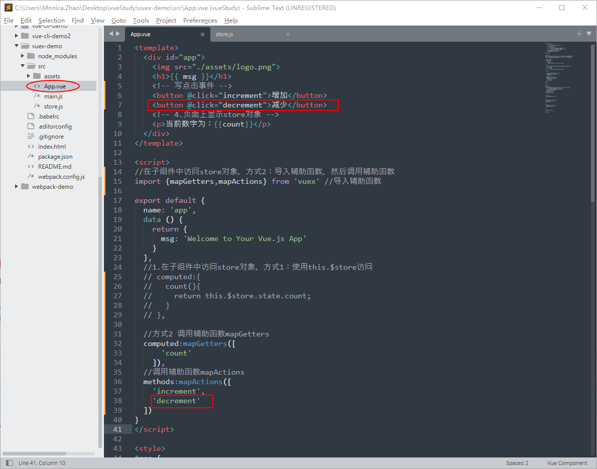The width and height of the screenshot is (597, 469).
Task: Click the markup icon beside README.md
Action: tap(31, 166)
